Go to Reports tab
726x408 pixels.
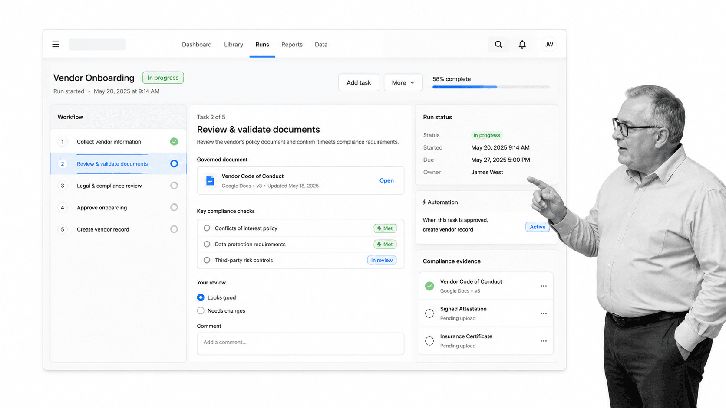coord(292,44)
